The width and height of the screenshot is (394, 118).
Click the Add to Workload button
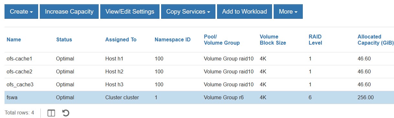coord(245,12)
